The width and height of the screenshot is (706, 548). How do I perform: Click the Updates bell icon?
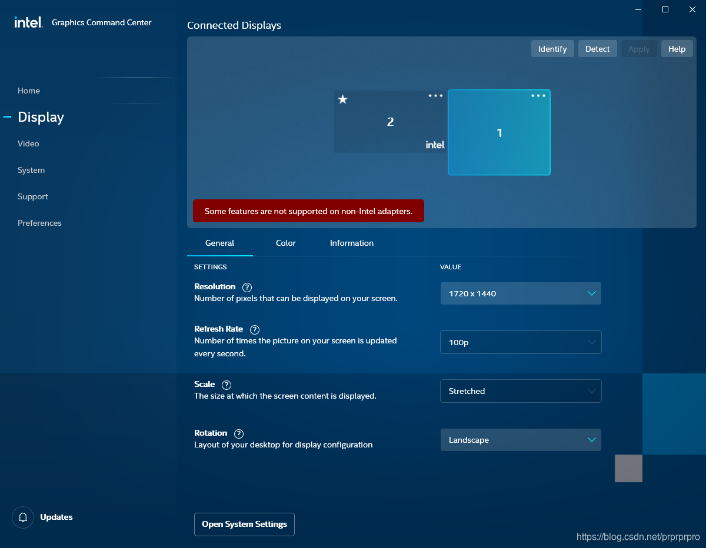23,517
